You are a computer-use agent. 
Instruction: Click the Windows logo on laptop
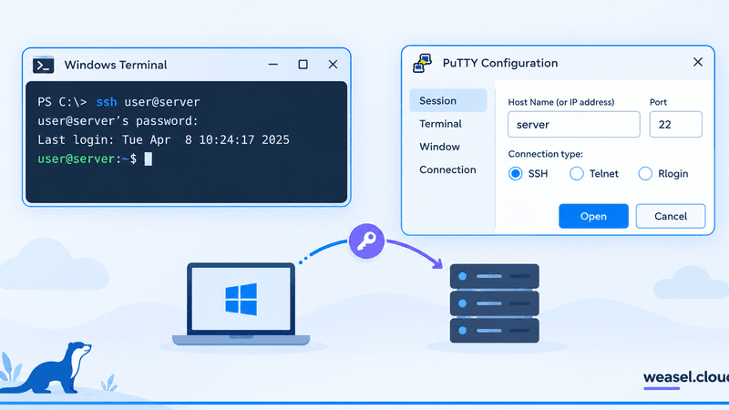pyautogui.click(x=241, y=300)
